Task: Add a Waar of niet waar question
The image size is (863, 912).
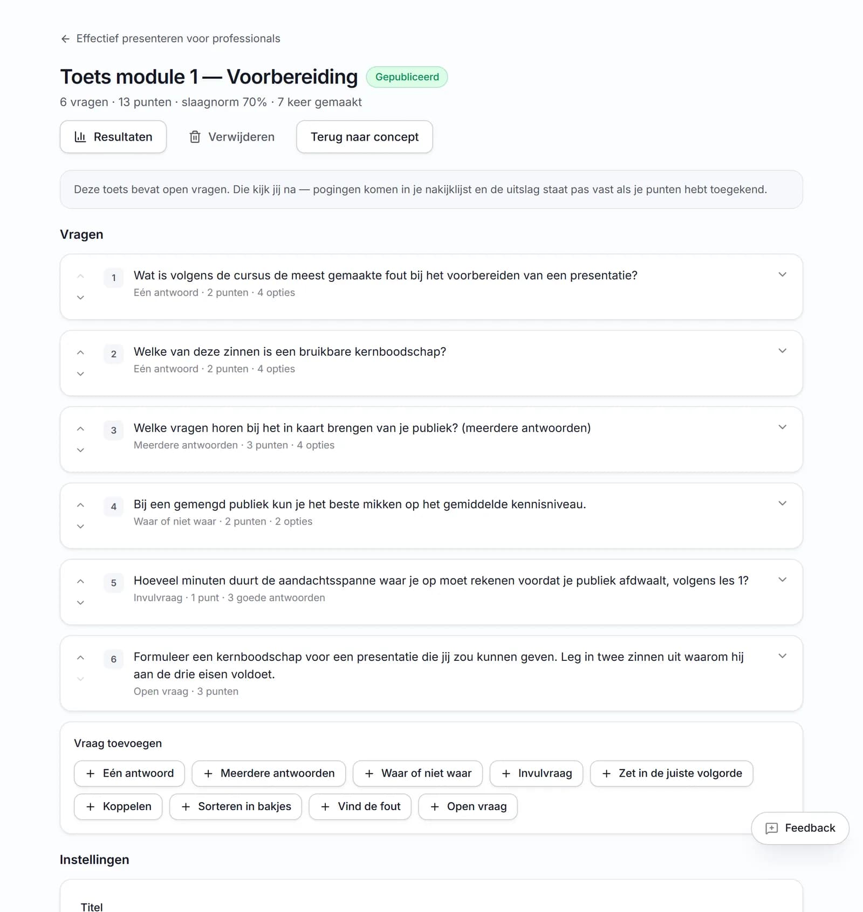Action: tap(417, 773)
